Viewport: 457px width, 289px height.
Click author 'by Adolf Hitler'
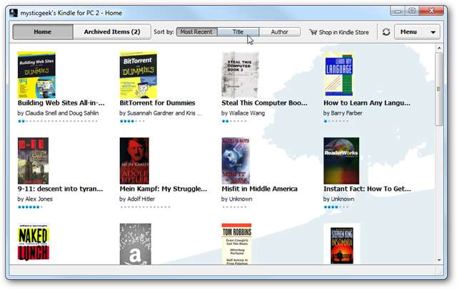(137, 199)
